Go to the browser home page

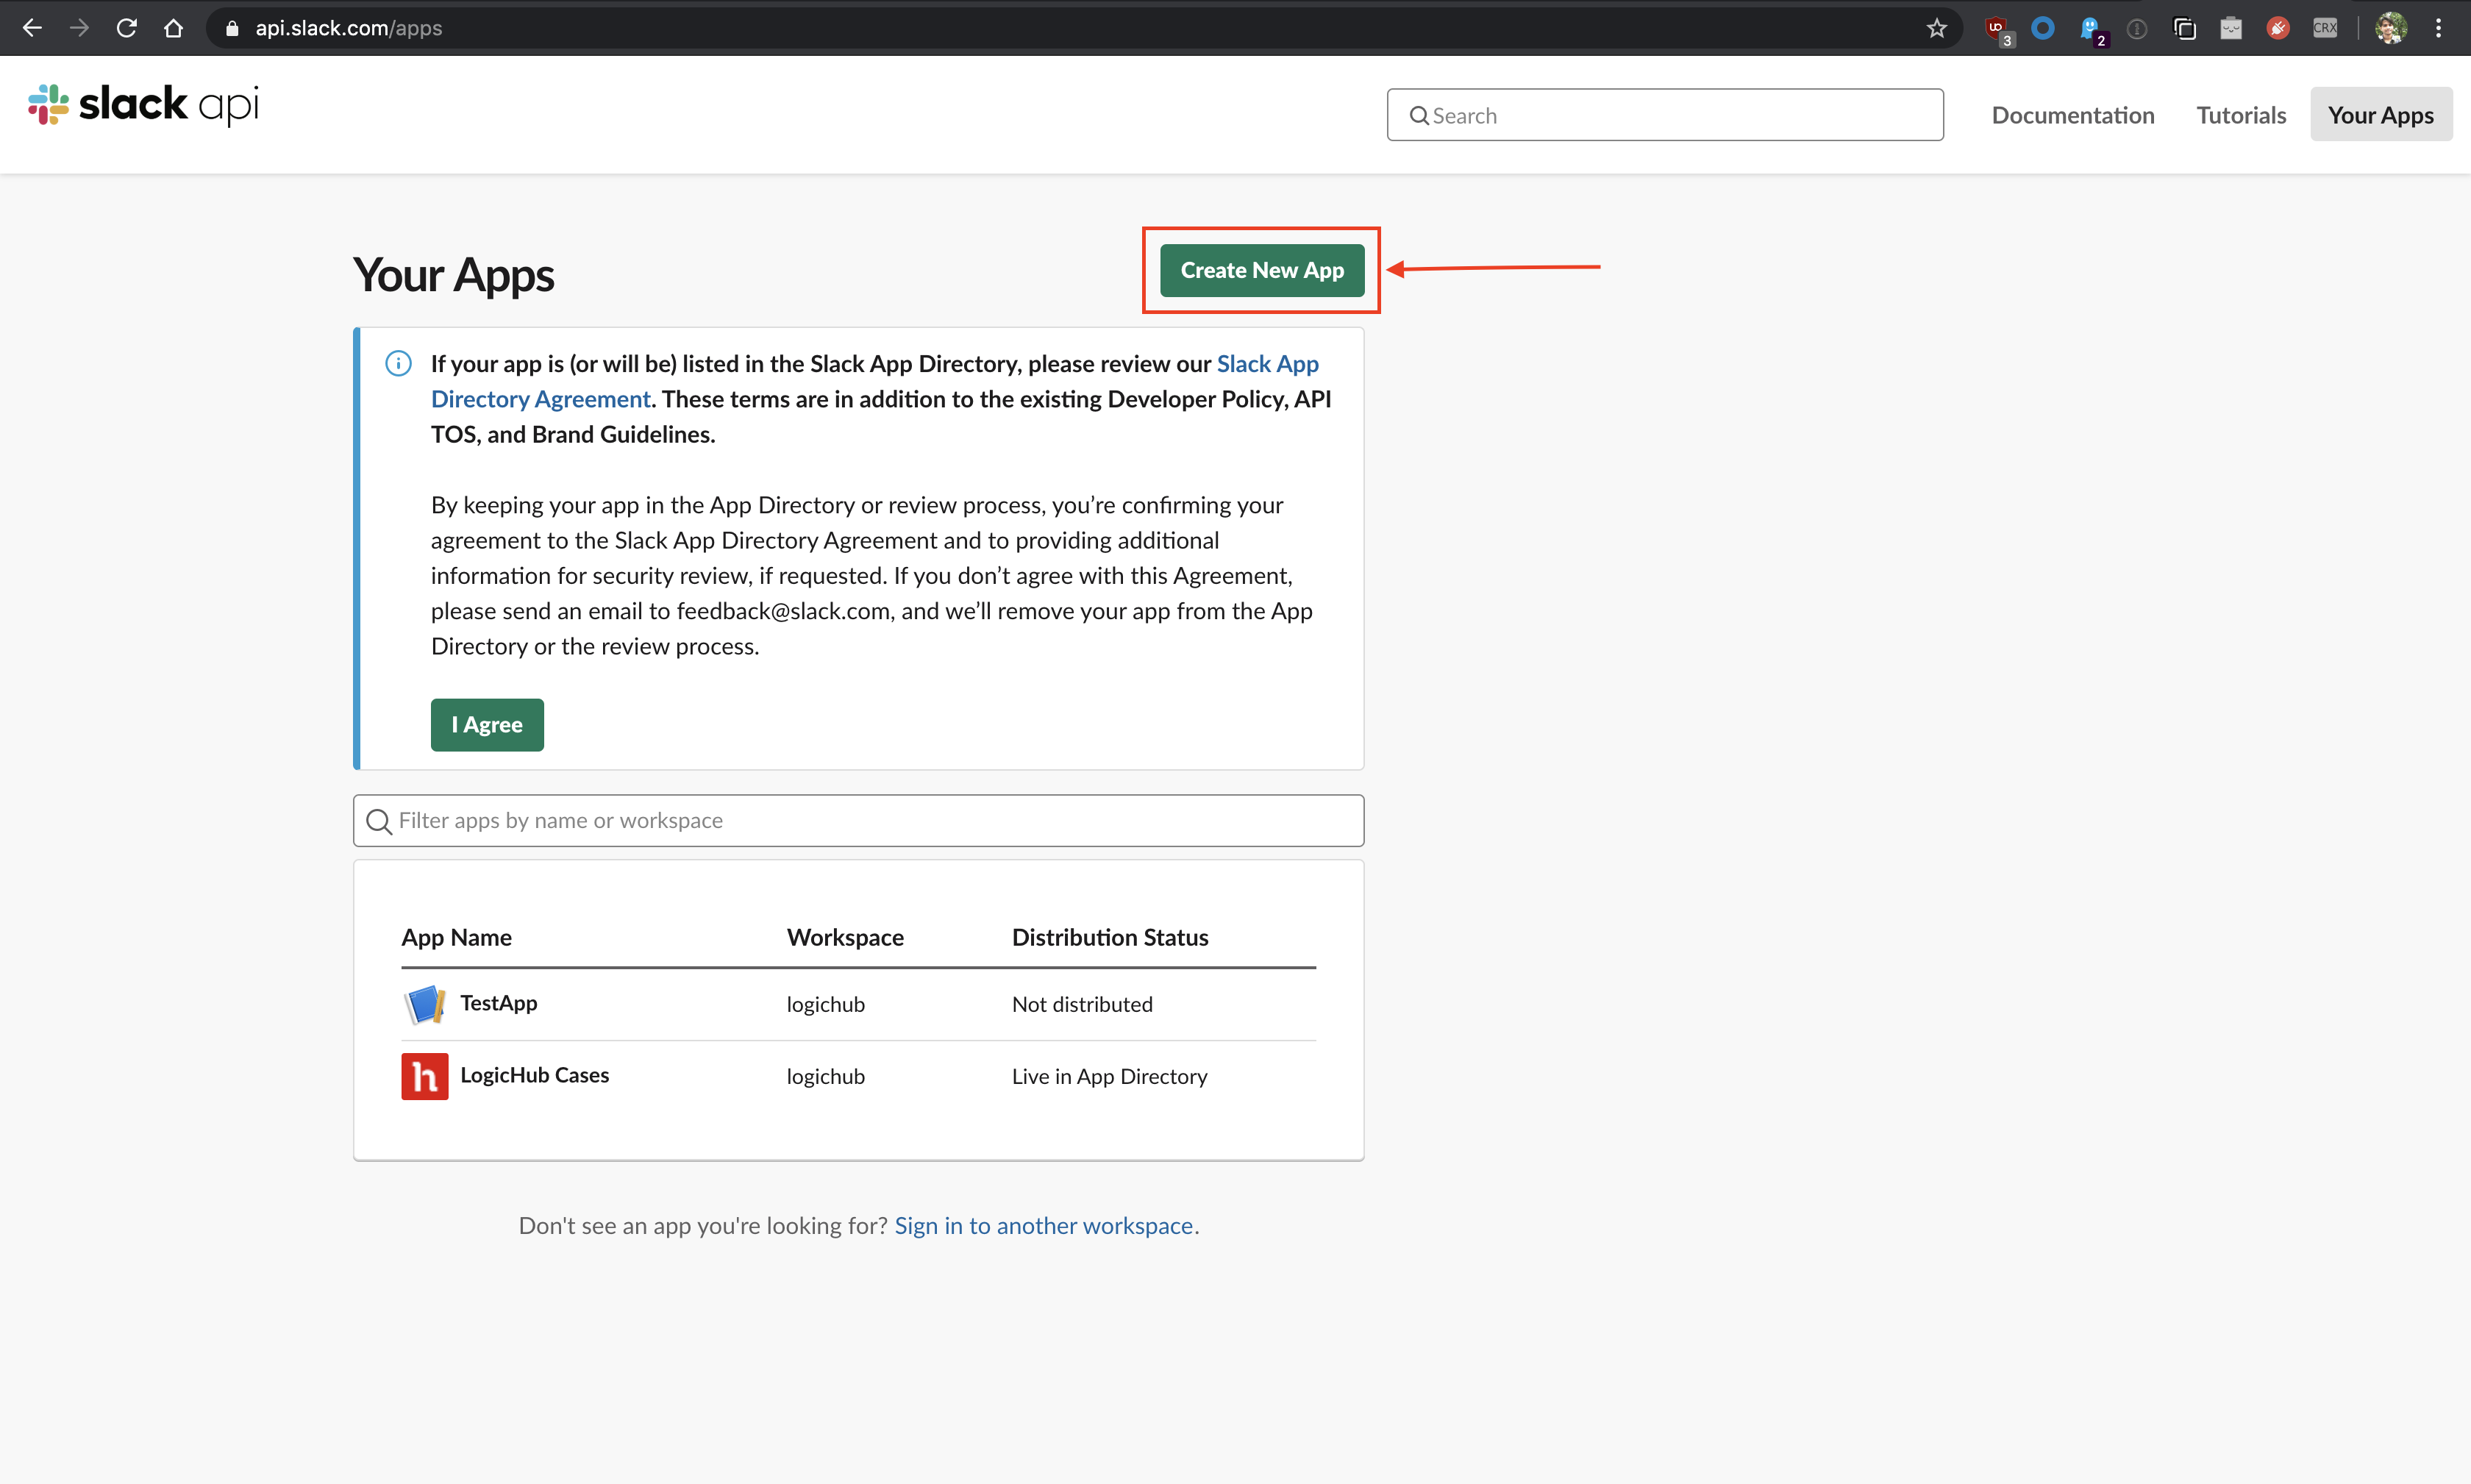point(173,28)
